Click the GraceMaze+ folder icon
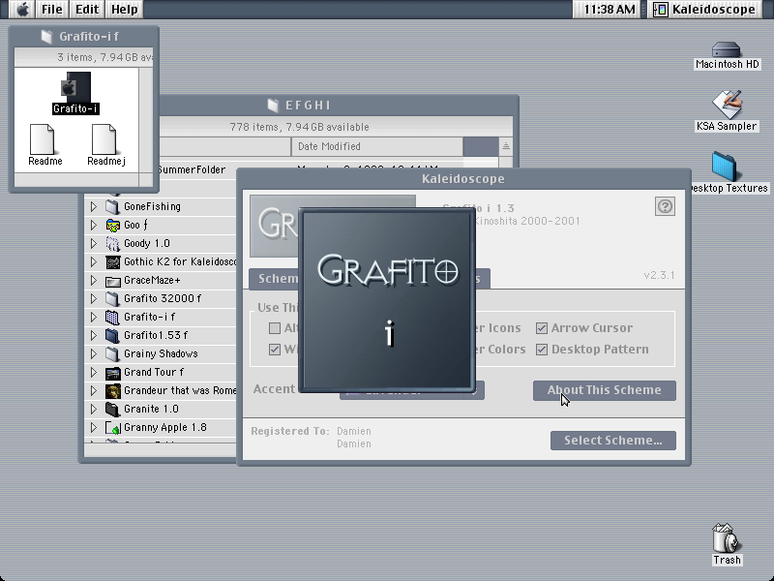Image resolution: width=774 pixels, height=581 pixels. [x=112, y=281]
